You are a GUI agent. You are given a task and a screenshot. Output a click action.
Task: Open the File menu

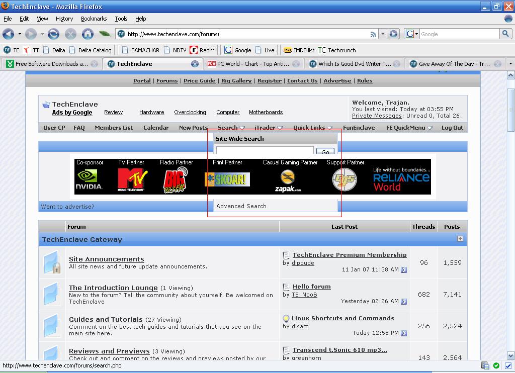8,19
